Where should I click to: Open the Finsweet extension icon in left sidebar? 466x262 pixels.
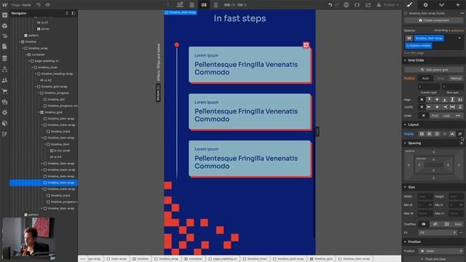click(5, 134)
